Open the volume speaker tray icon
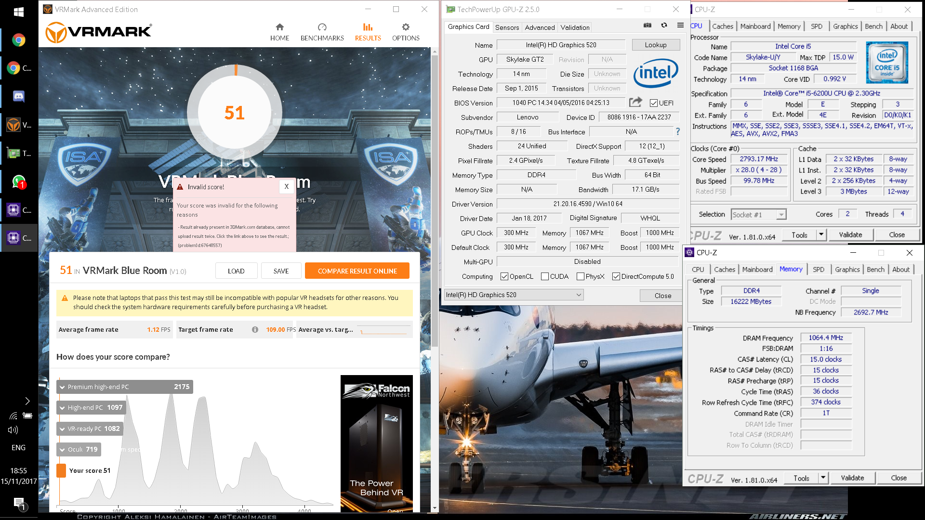The height and width of the screenshot is (520, 925). point(13,430)
